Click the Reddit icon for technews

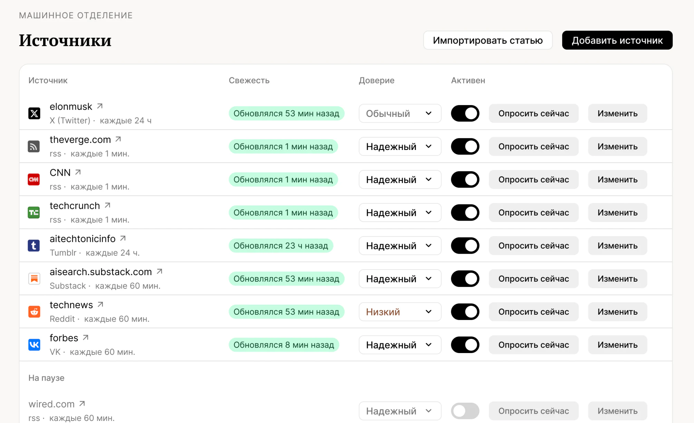[34, 312]
